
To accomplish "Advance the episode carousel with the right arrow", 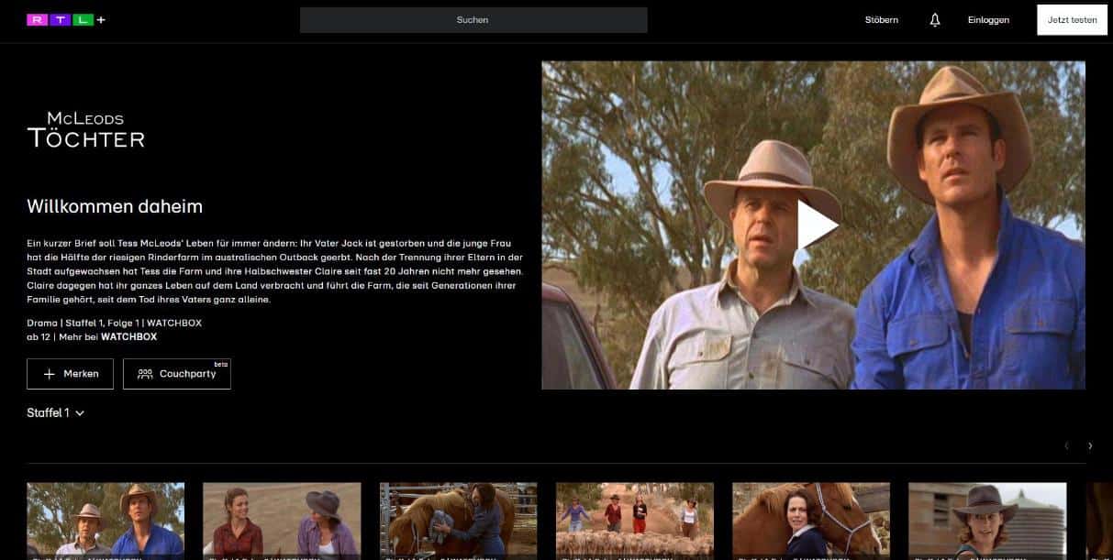I will pos(1090,446).
